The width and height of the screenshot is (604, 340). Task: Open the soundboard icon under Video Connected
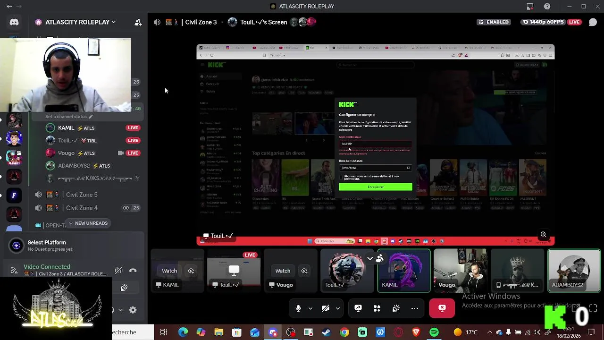click(124, 288)
